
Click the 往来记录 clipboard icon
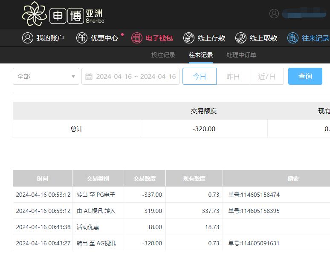[x=293, y=38]
